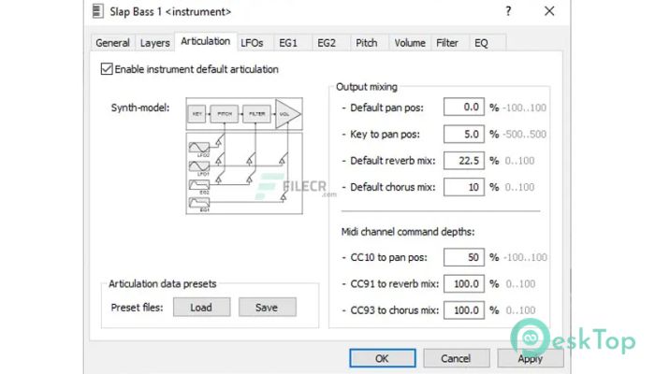Screen dimensions: 655x374
Task: Click the -500..500 range hint
Action: click(525, 135)
